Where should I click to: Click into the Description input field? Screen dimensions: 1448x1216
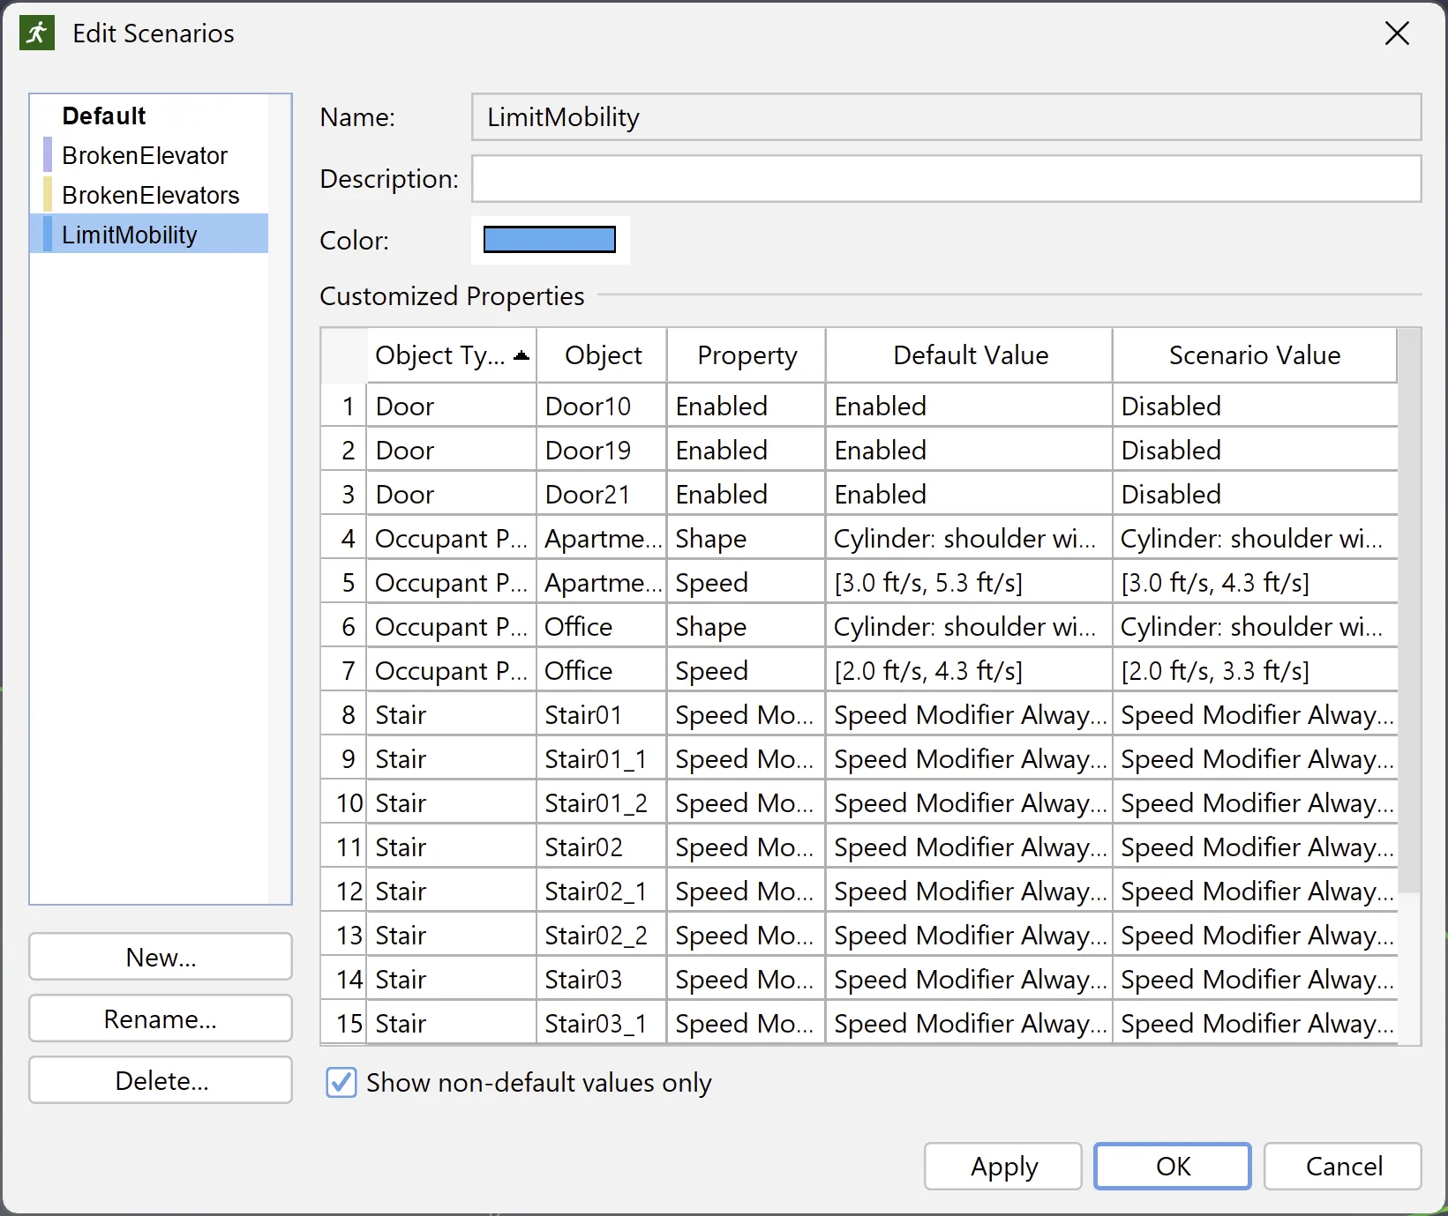[x=946, y=179]
